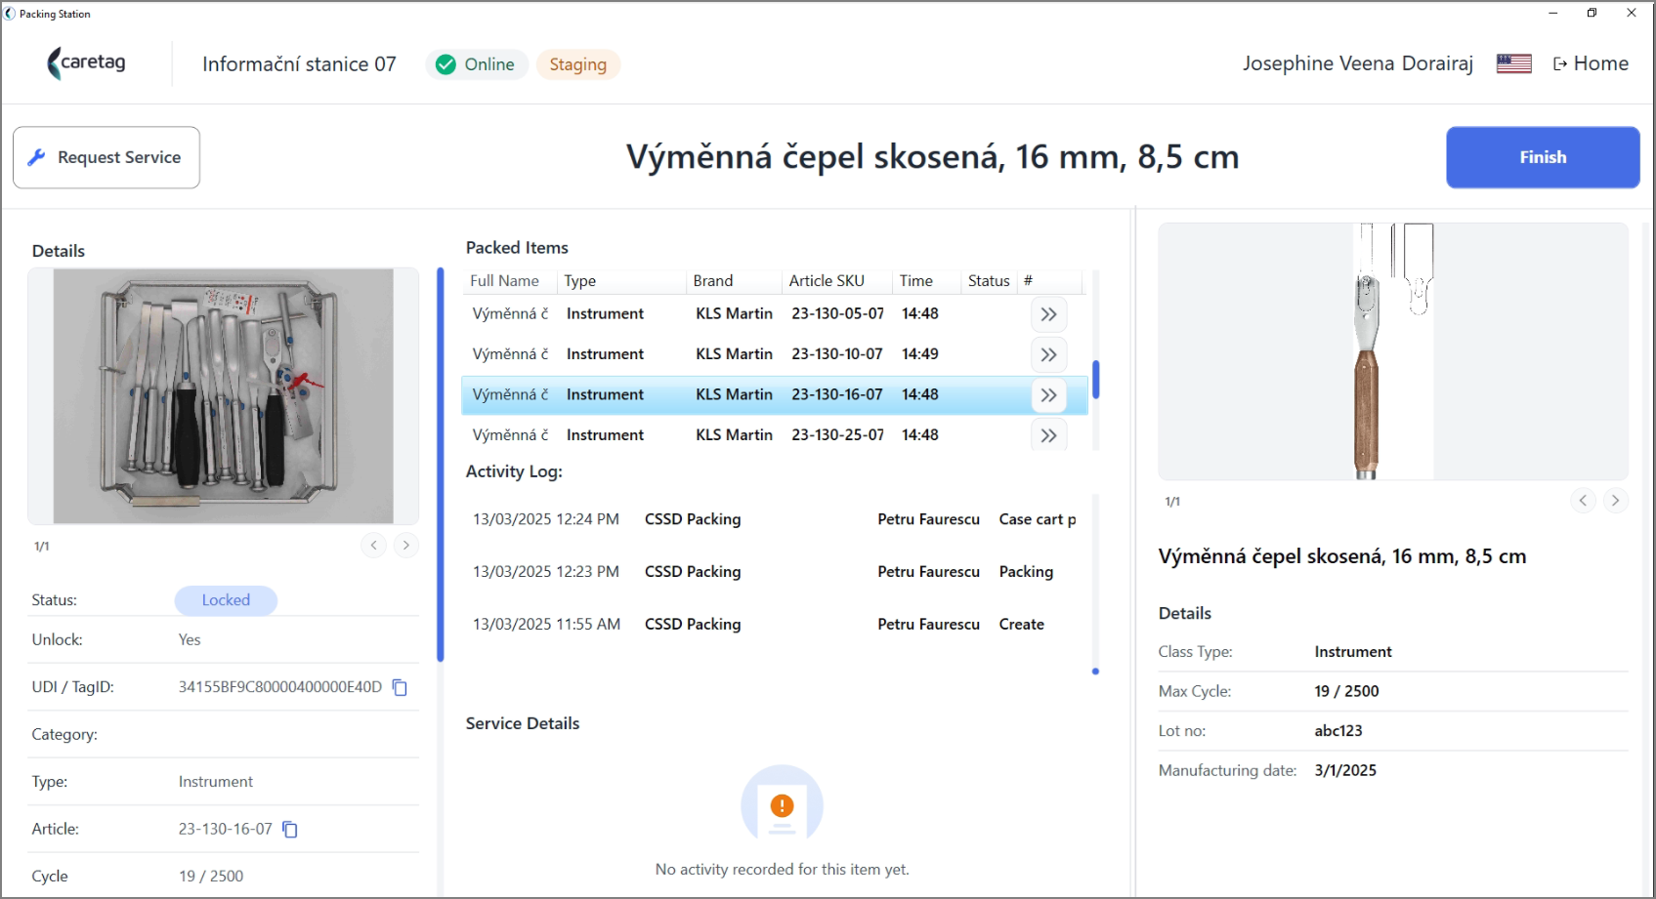The image size is (1656, 899).
Task: Click the orange warning icon in Service Details
Action: (782, 805)
